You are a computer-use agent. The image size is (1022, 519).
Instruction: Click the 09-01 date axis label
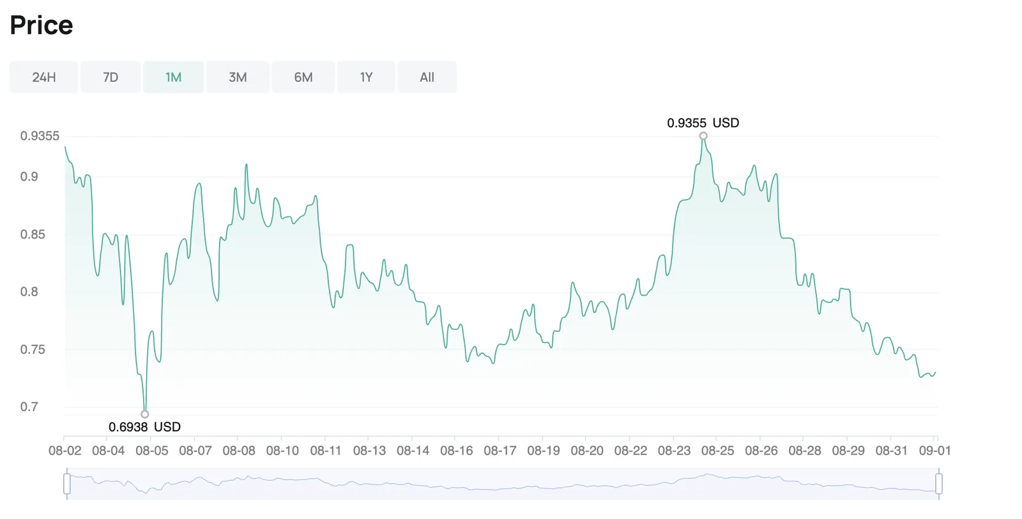pos(935,451)
